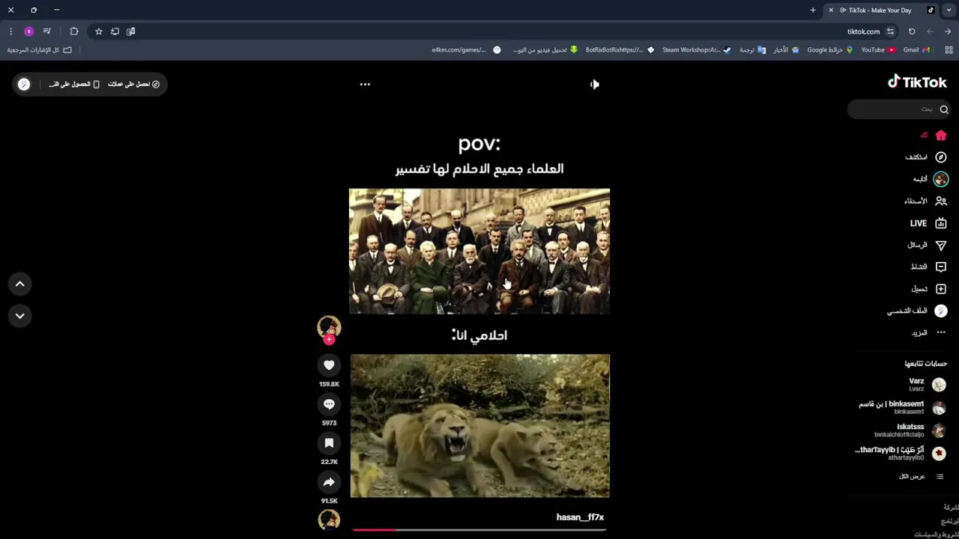Expand See All (عرض الكل) accounts
The width and height of the screenshot is (959, 539).
922,476
